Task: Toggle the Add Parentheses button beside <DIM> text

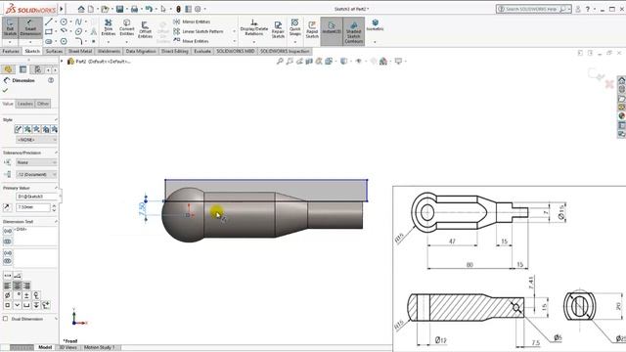Action: (7, 231)
